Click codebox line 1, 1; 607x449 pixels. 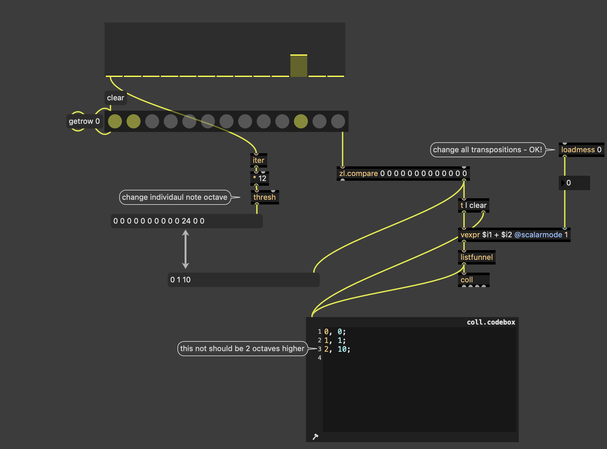[335, 341]
